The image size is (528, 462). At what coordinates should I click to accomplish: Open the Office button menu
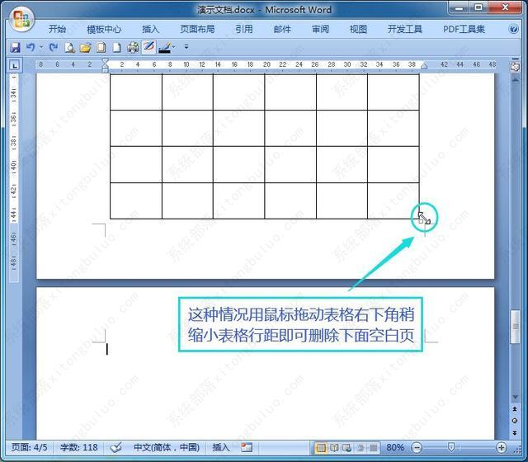point(21,19)
